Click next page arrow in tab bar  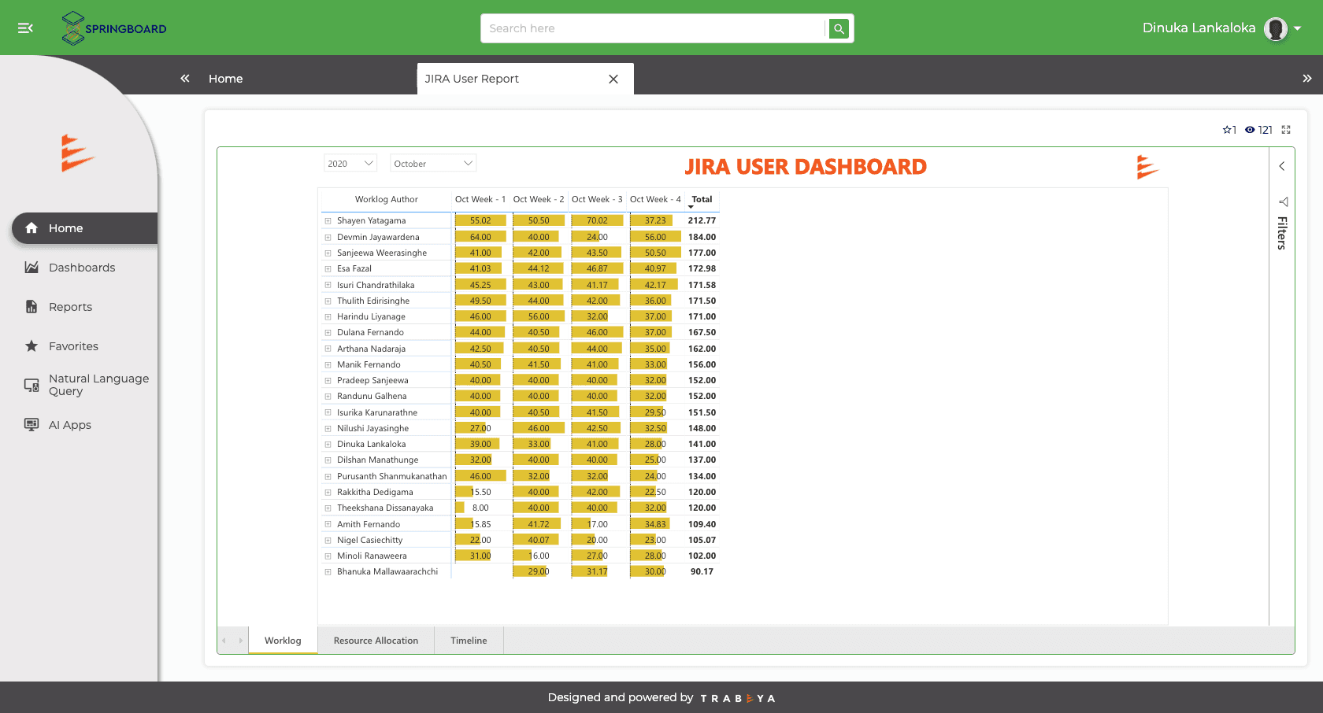[240, 641]
